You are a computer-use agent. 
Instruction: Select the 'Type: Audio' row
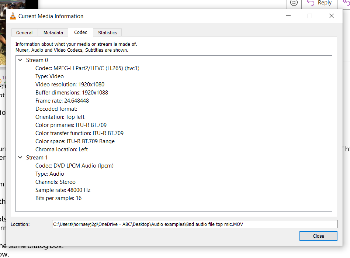click(x=50, y=174)
